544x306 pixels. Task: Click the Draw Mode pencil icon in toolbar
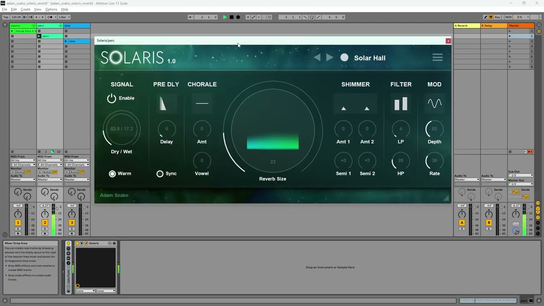486,17
